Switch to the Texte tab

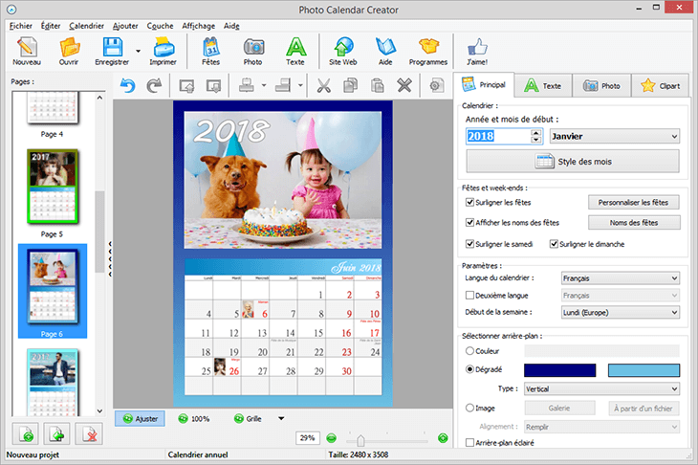coord(543,85)
